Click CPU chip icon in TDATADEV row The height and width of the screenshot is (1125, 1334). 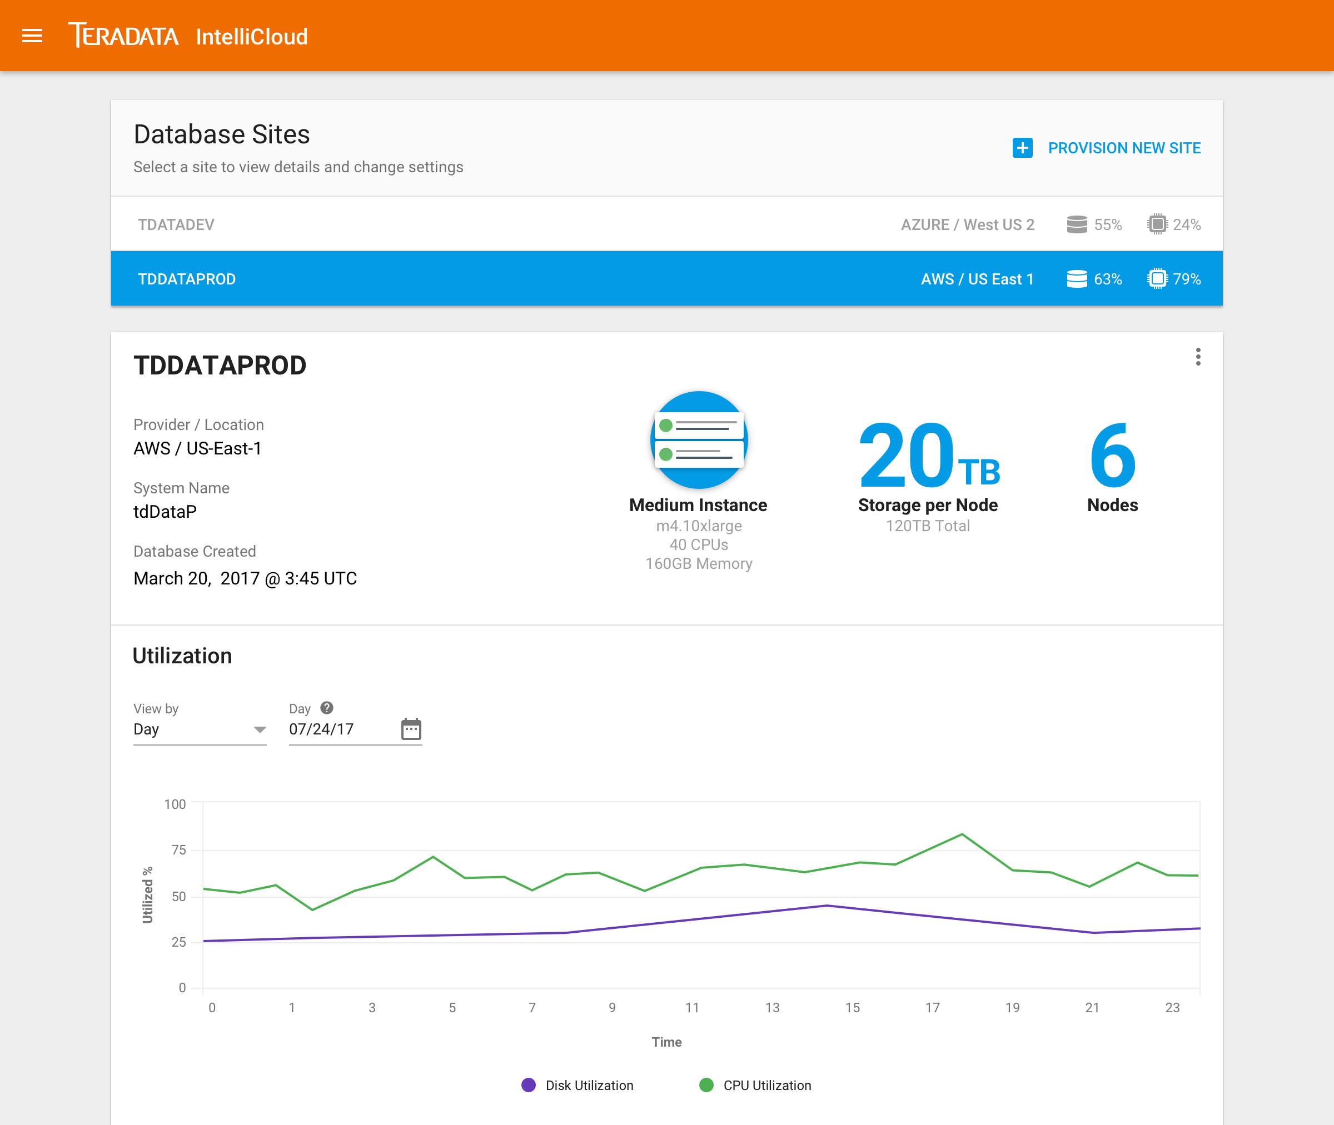coord(1157,224)
